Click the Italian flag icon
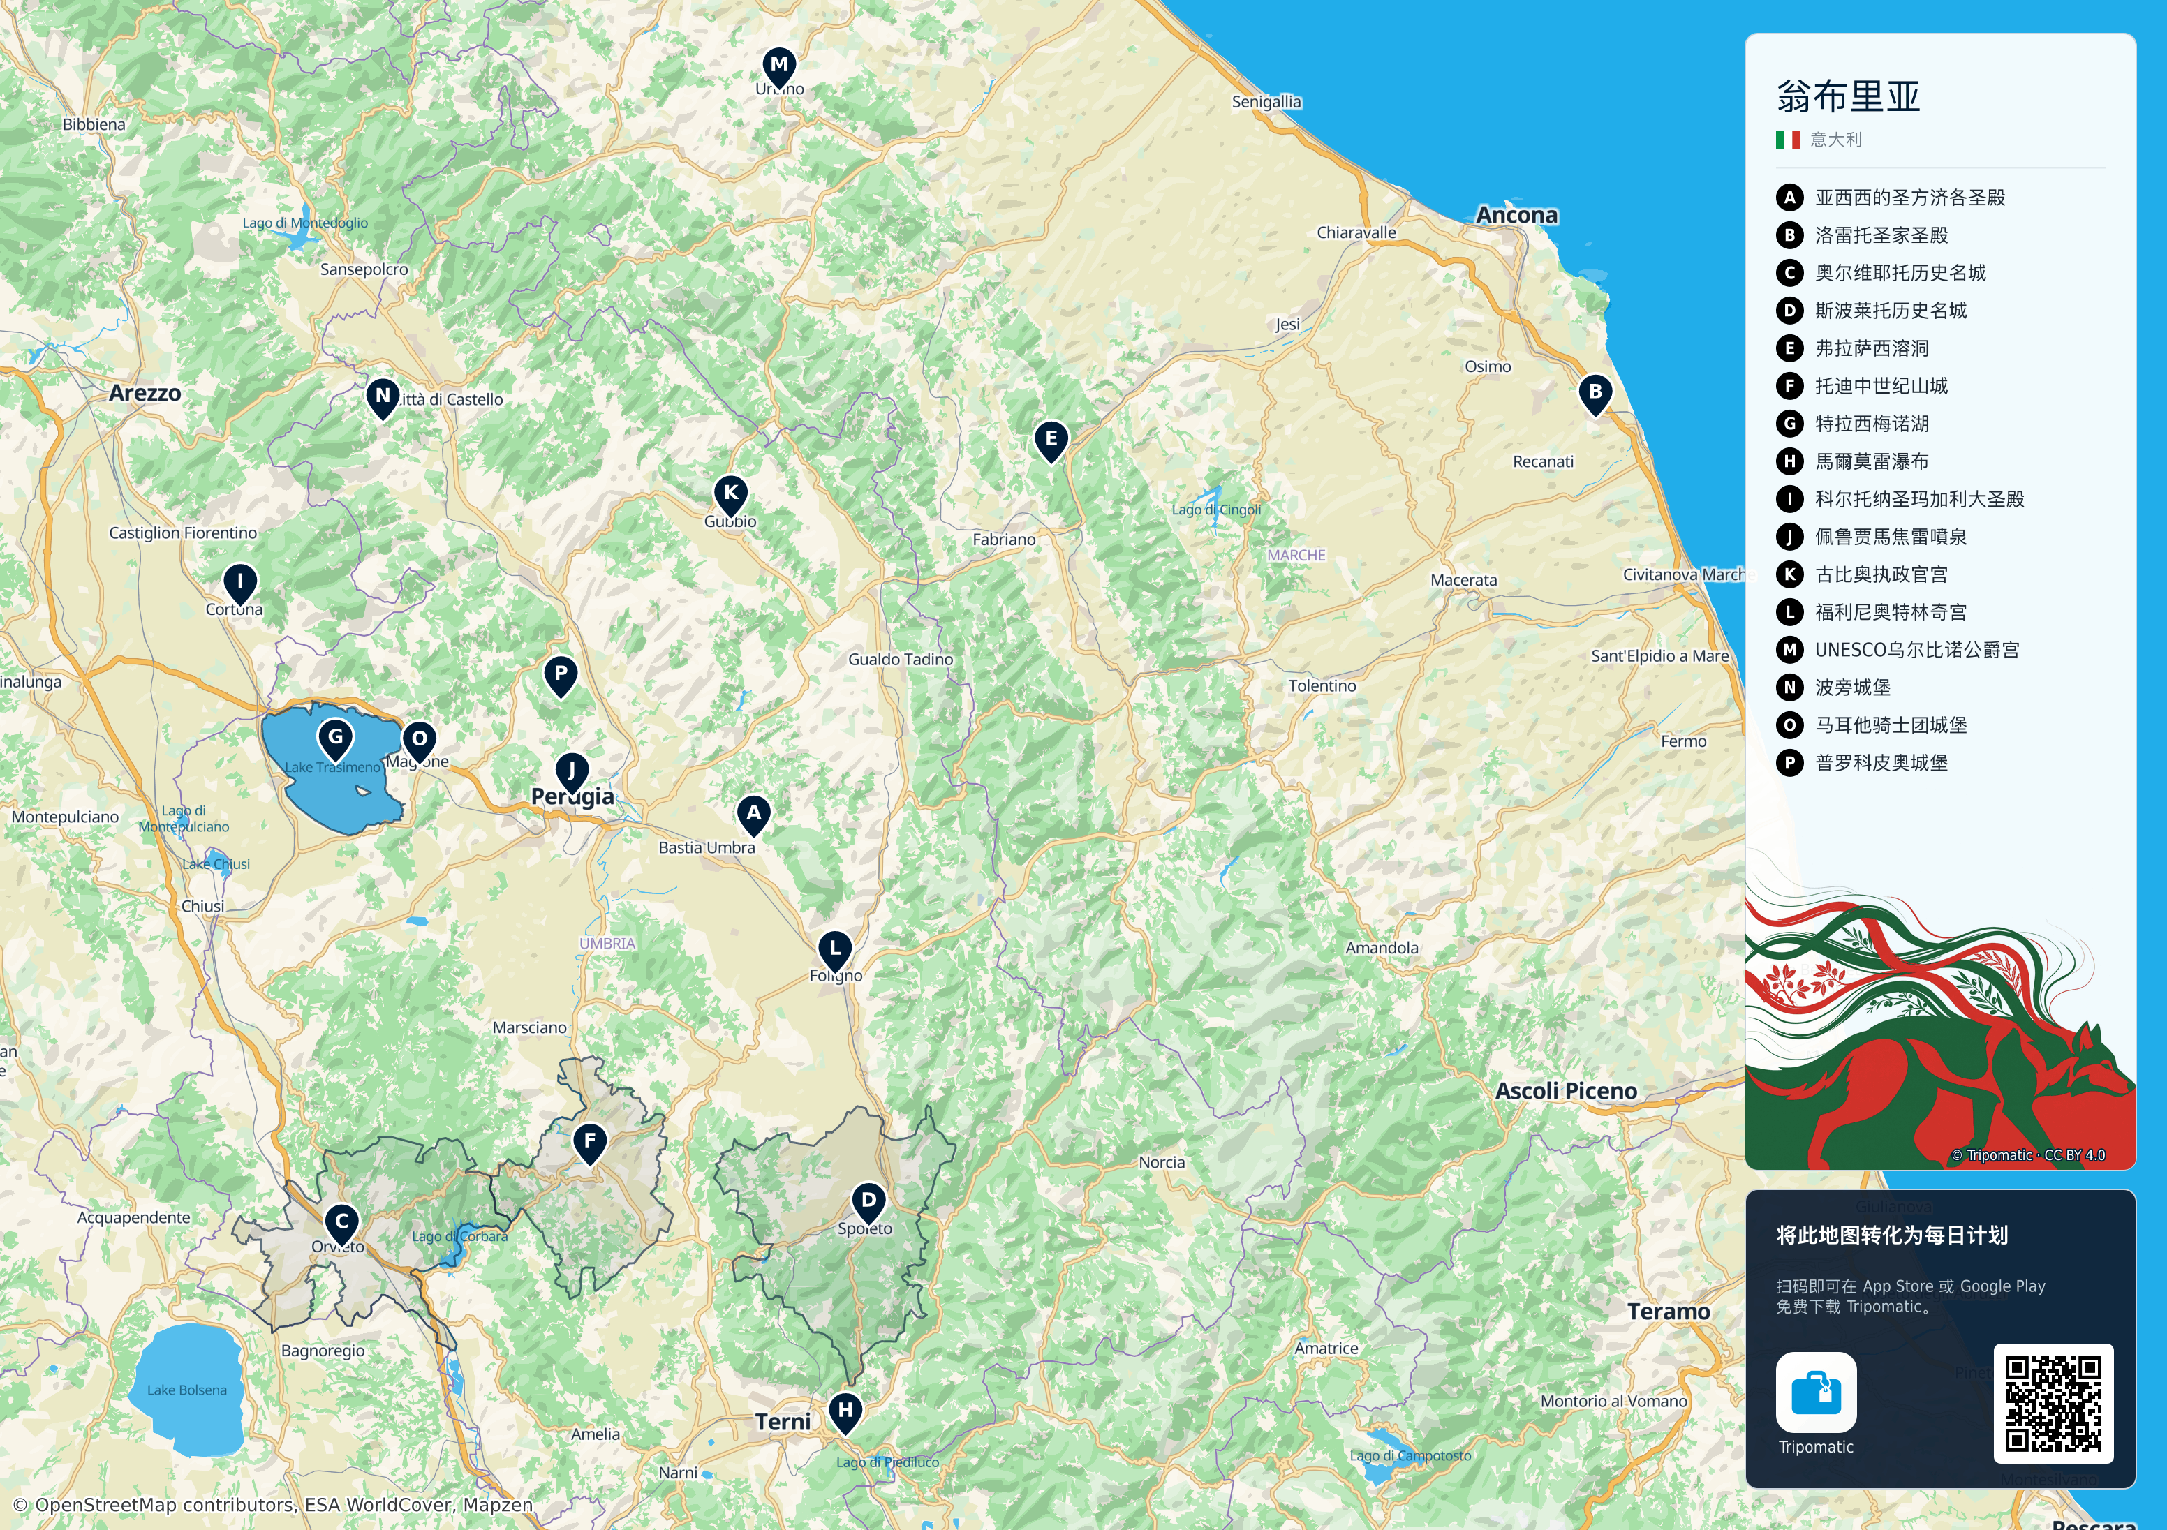This screenshot has height=1530, width=2167. tap(1788, 140)
